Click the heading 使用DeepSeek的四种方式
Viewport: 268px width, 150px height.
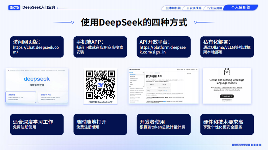[134, 22]
